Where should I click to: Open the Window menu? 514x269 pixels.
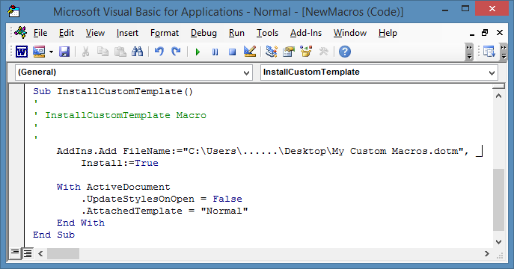tap(350, 33)
